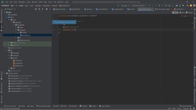
Task: Click the Sync Project with Gradle icon
Action: (177, 5)
